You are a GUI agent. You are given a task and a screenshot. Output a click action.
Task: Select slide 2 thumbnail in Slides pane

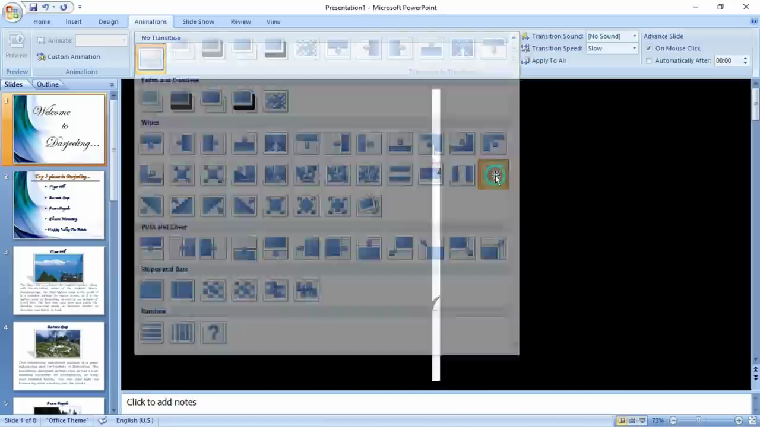tap(59, 205)
